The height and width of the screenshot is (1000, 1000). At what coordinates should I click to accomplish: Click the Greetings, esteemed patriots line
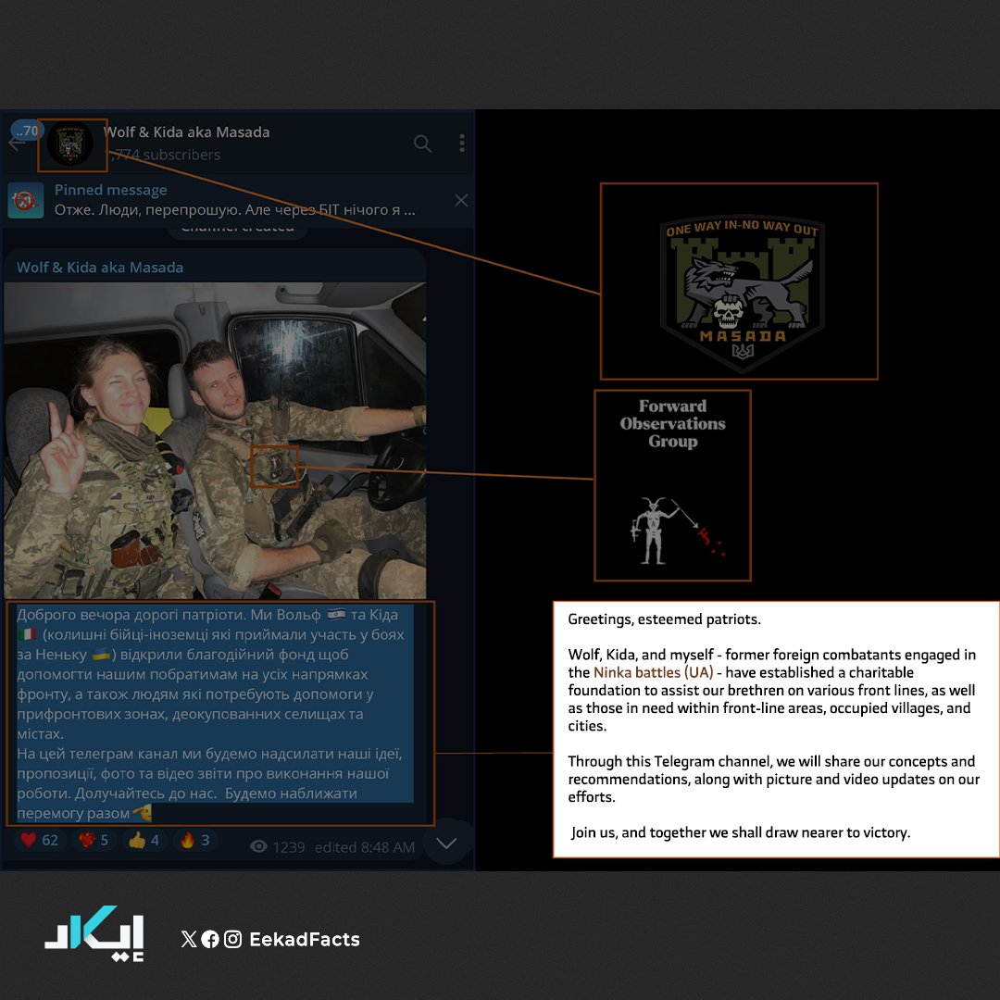pos(664,619)
